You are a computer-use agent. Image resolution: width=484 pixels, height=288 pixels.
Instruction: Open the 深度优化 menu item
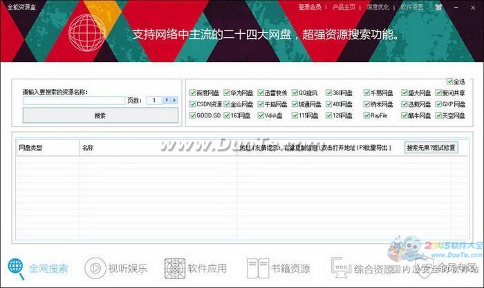coord(378,7)
